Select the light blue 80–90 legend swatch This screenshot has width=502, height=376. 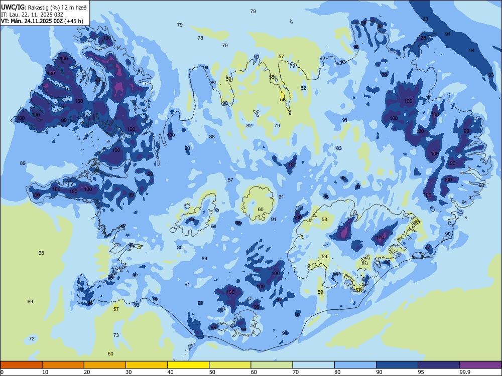click(x=355, y=365)
